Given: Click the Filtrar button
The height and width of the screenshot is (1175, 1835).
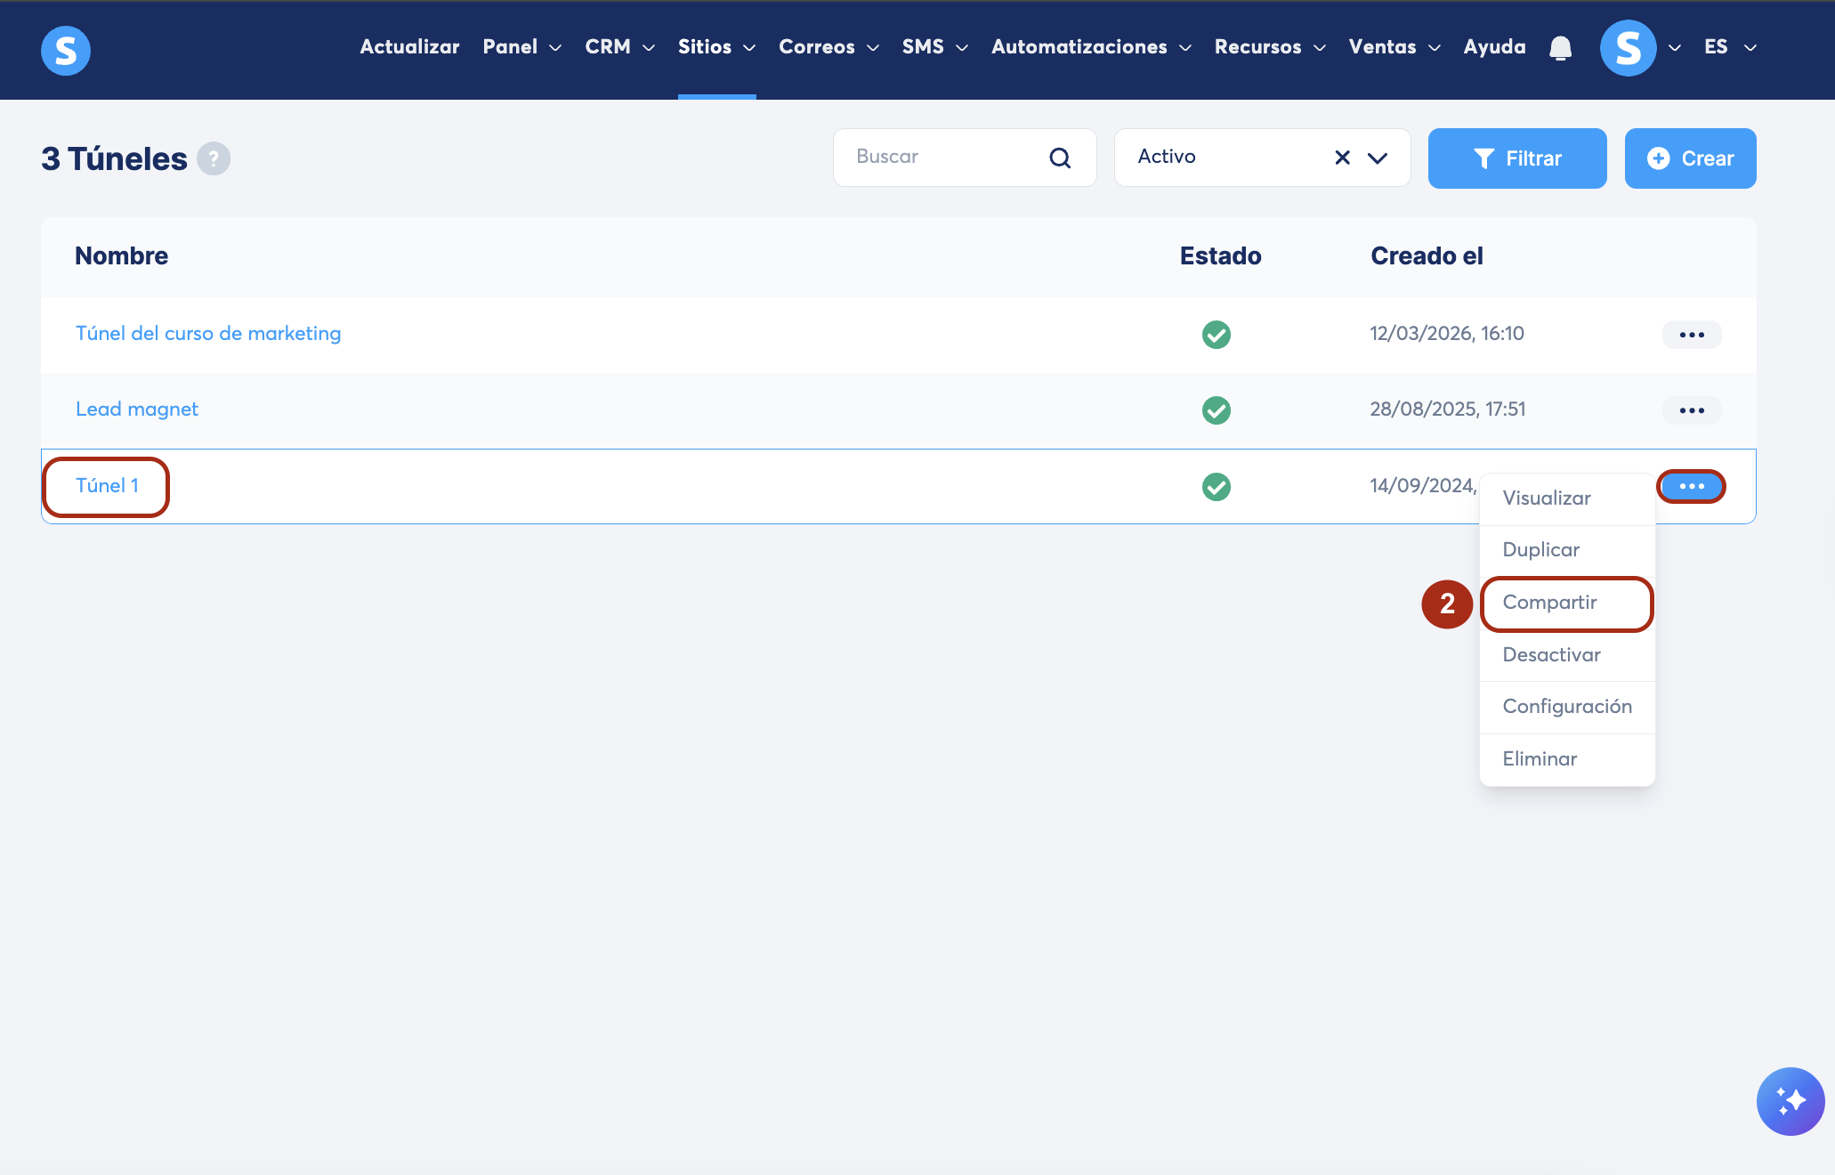Looking at the screenshot, I should coord(1516,158).
